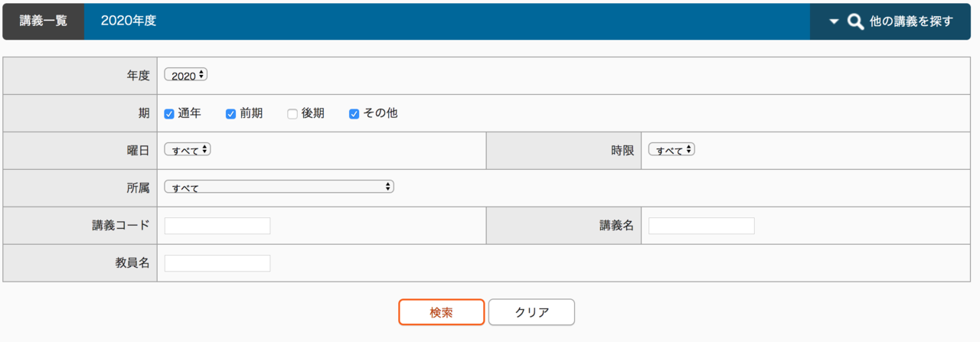Uncheck the 前期 checkbox
The image size is (980, 342).
point(230,114)
